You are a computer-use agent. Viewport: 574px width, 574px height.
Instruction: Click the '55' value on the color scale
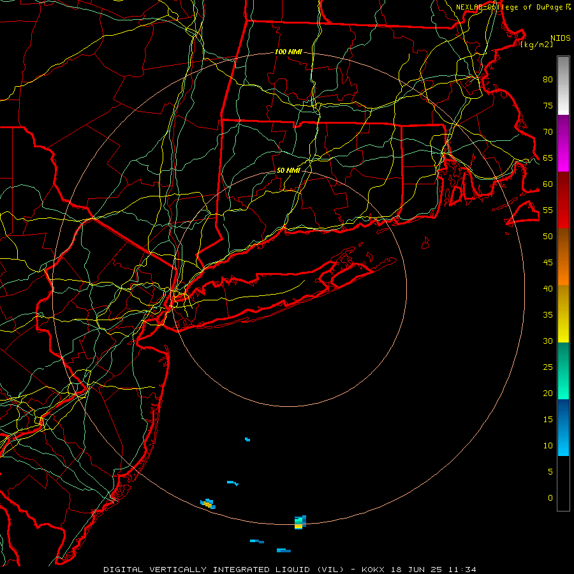click(x=548, y=210)
